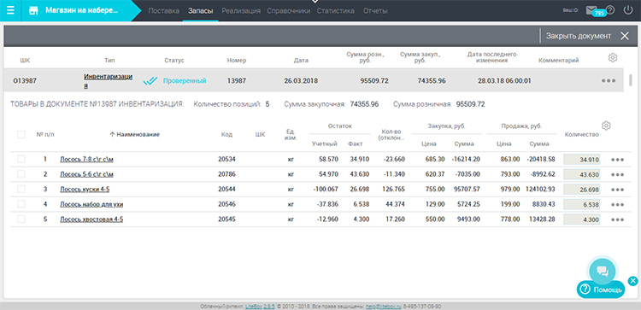The image size is (641, 310).
Task: Open the Отчеты menu
Action: 375,11
